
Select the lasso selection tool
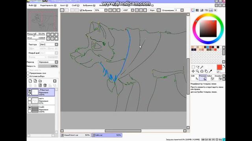(198, 67)
